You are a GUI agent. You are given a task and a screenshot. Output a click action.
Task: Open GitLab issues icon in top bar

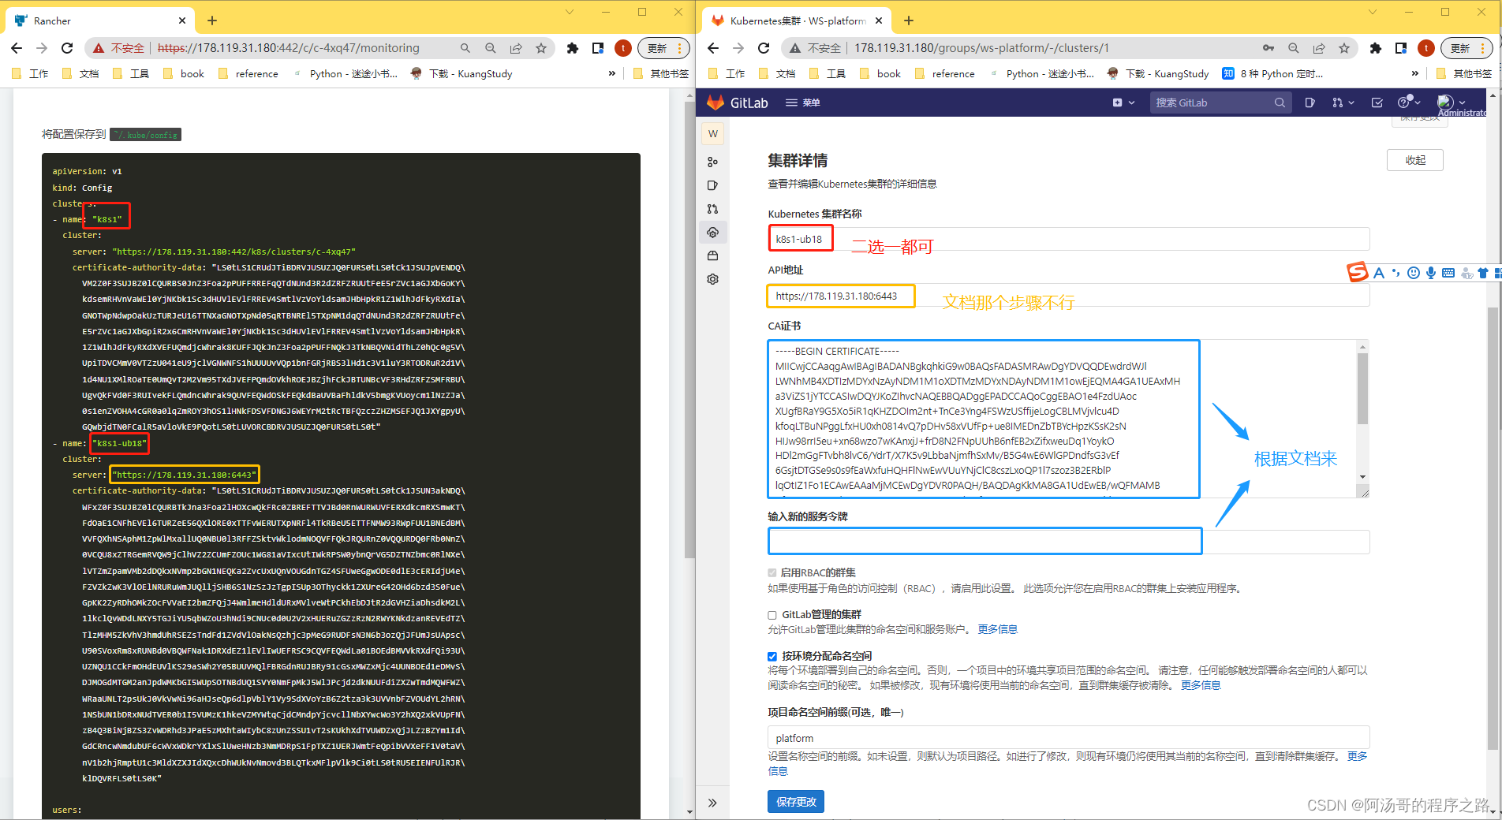tap(1310, 102)
